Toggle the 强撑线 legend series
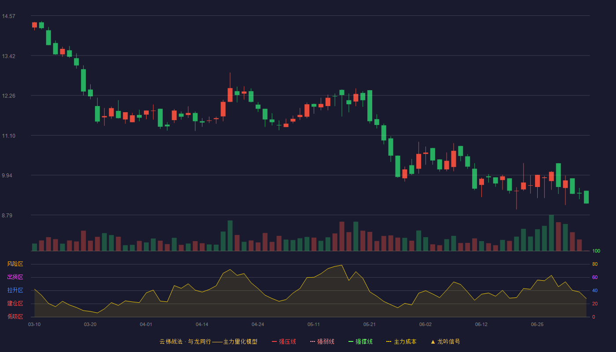This screenshot has height=352, width=616. coord(360,341)
